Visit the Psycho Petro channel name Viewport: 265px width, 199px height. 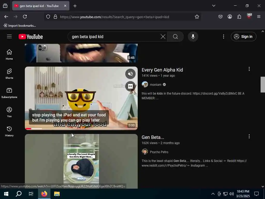tap(159, 152)
